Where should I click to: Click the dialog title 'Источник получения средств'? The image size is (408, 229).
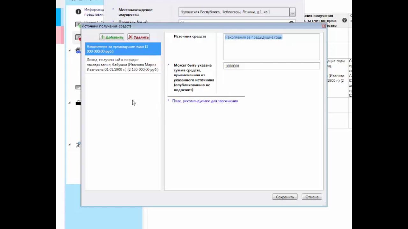coord(106,26)
